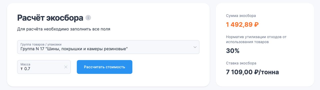The height and width of the screenshot is (90, 320).
Task: Select the Группа товаров / упаковки label
Action: tap(41, 44)
